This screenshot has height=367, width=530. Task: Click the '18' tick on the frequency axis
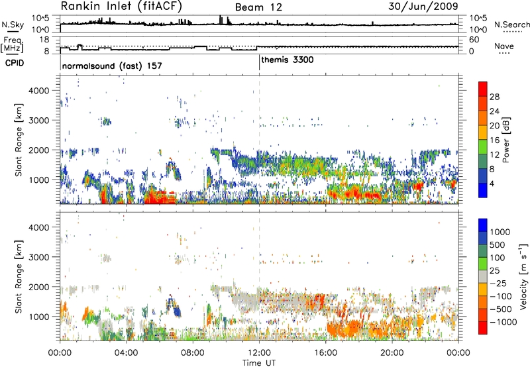[x=44, y=40]
